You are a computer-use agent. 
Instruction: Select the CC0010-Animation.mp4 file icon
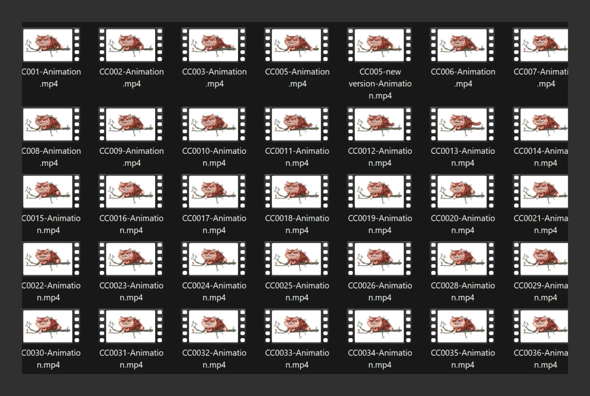pos(213,124)
